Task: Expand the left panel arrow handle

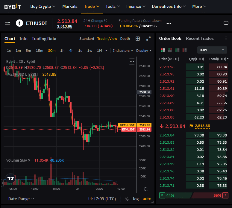Action: click(x=2, y=183)
